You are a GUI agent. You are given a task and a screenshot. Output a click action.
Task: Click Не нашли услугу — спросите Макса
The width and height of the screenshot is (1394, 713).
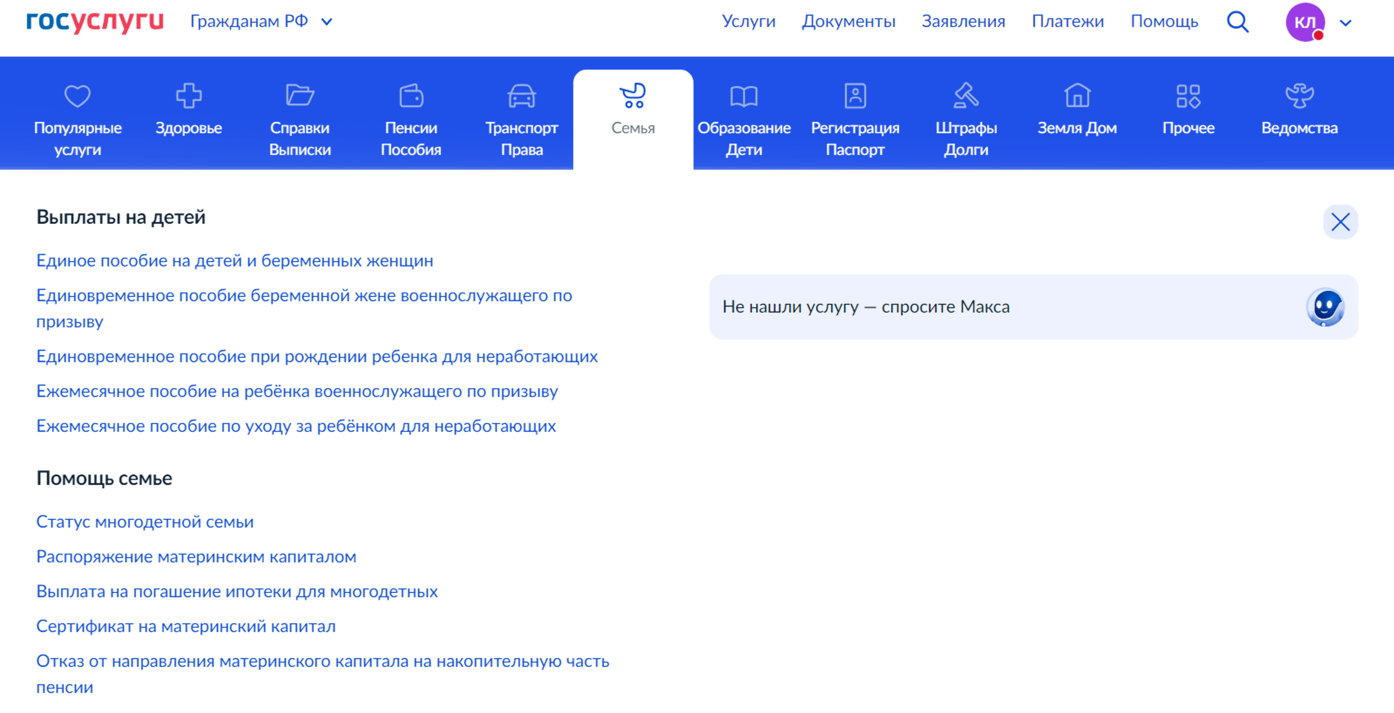[x=1034, y=306]
